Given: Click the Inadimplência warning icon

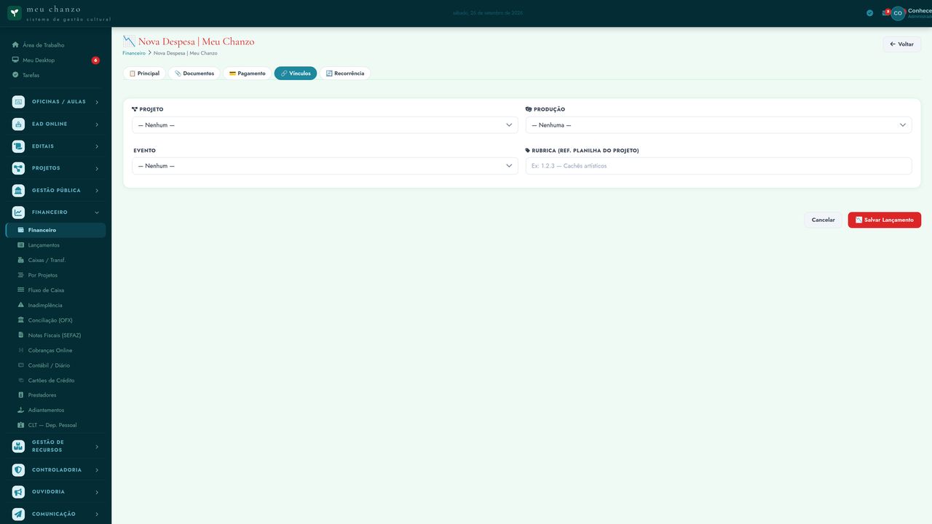Looking at the screenshot, I should click(21, 305).
